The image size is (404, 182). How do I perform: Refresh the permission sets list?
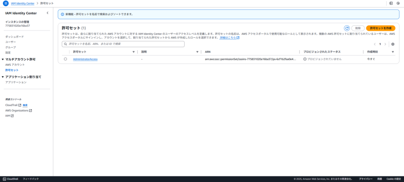pos(347,28)
